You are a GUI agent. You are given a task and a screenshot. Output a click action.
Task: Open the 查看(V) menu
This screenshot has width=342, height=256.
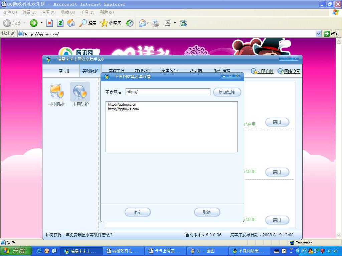[49, 12]
